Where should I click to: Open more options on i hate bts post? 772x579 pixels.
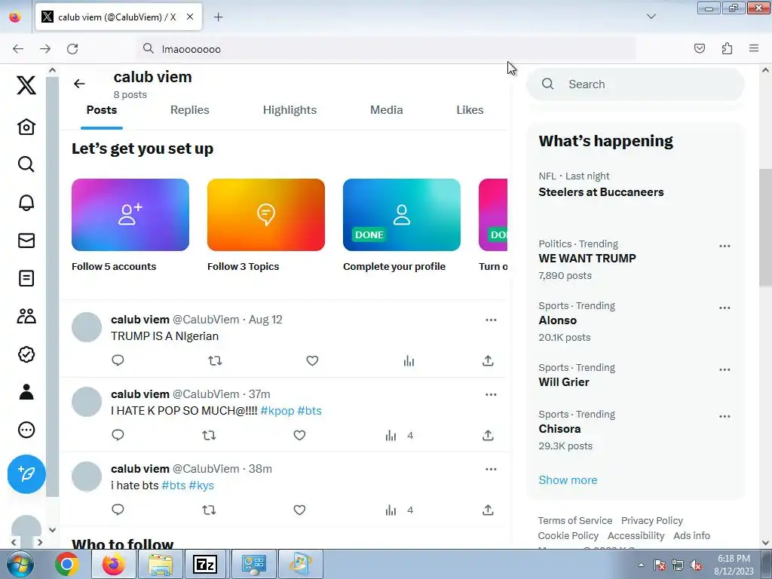pyautogui.click(x=491, y=469)
